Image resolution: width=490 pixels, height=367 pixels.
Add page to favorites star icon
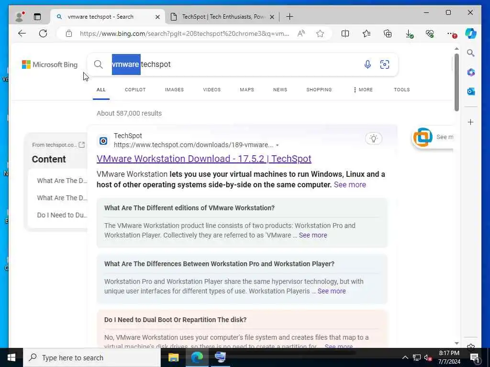click(x=320, y=33)
